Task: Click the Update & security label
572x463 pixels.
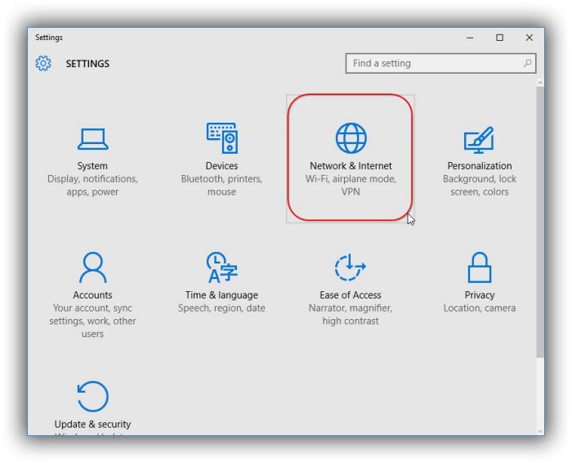Action: [x=92, y=425]
